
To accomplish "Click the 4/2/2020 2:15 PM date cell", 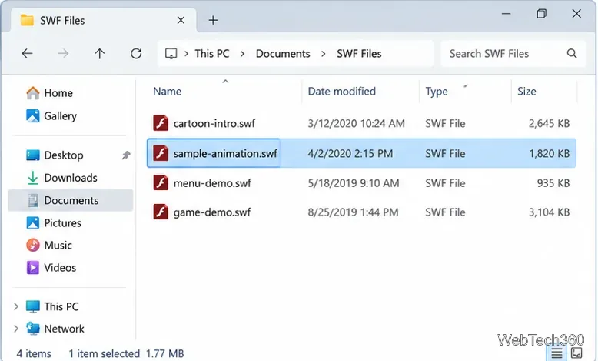I will [x=350, y=153].
